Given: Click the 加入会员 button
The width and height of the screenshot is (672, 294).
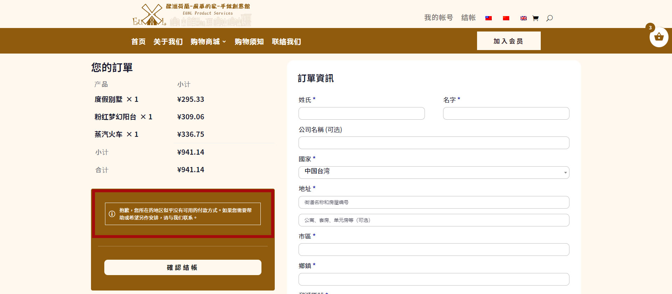Looking at the screenshot, I should tap(509, 41).
